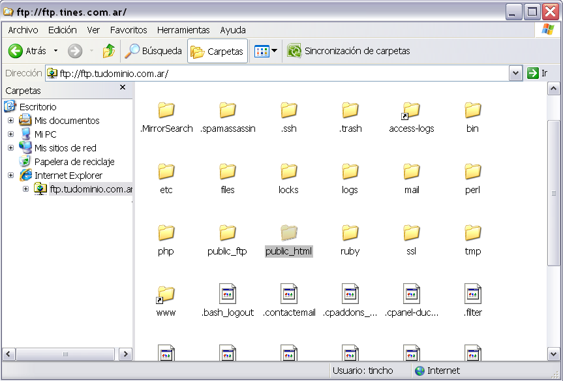Image resolution: width=563 pixels, height=381 pixels.
Task: Select the .filter file
Action: [472, 301]
